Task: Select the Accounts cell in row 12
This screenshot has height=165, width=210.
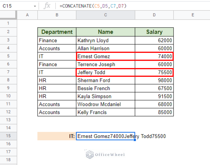Action: (x=57, y=112)
